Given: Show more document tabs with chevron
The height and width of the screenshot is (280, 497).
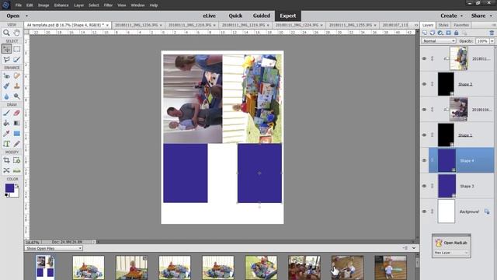Looking at the screenshot, I should click(x=416, y=25).
